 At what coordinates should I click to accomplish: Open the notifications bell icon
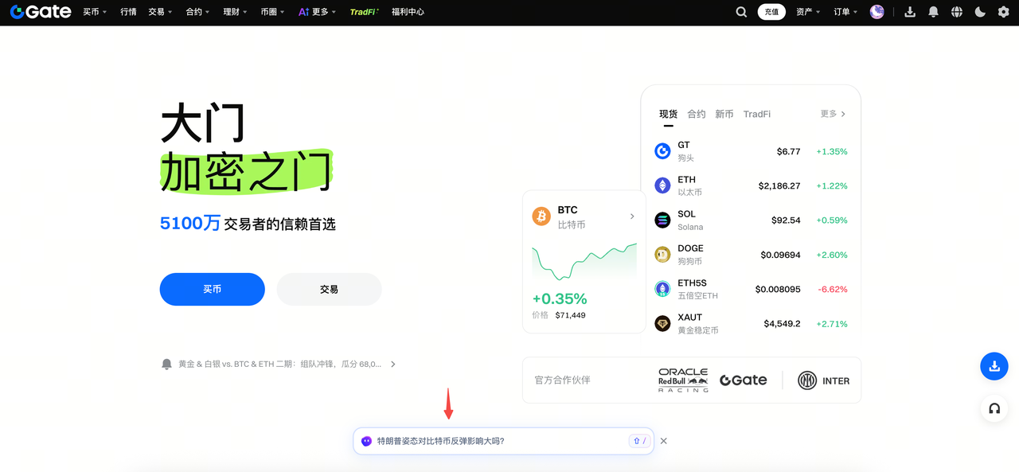pyautogui.click(x=933, y=12)
